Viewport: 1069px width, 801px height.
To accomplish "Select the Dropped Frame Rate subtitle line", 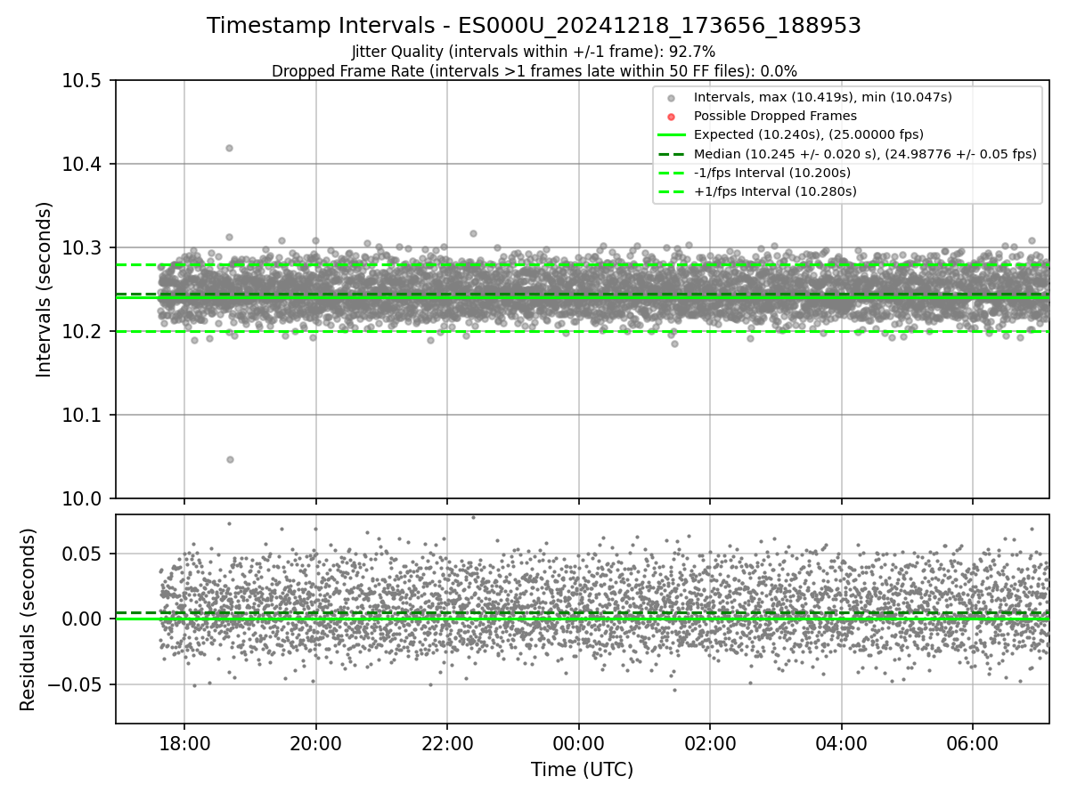I will click(534, 70).
